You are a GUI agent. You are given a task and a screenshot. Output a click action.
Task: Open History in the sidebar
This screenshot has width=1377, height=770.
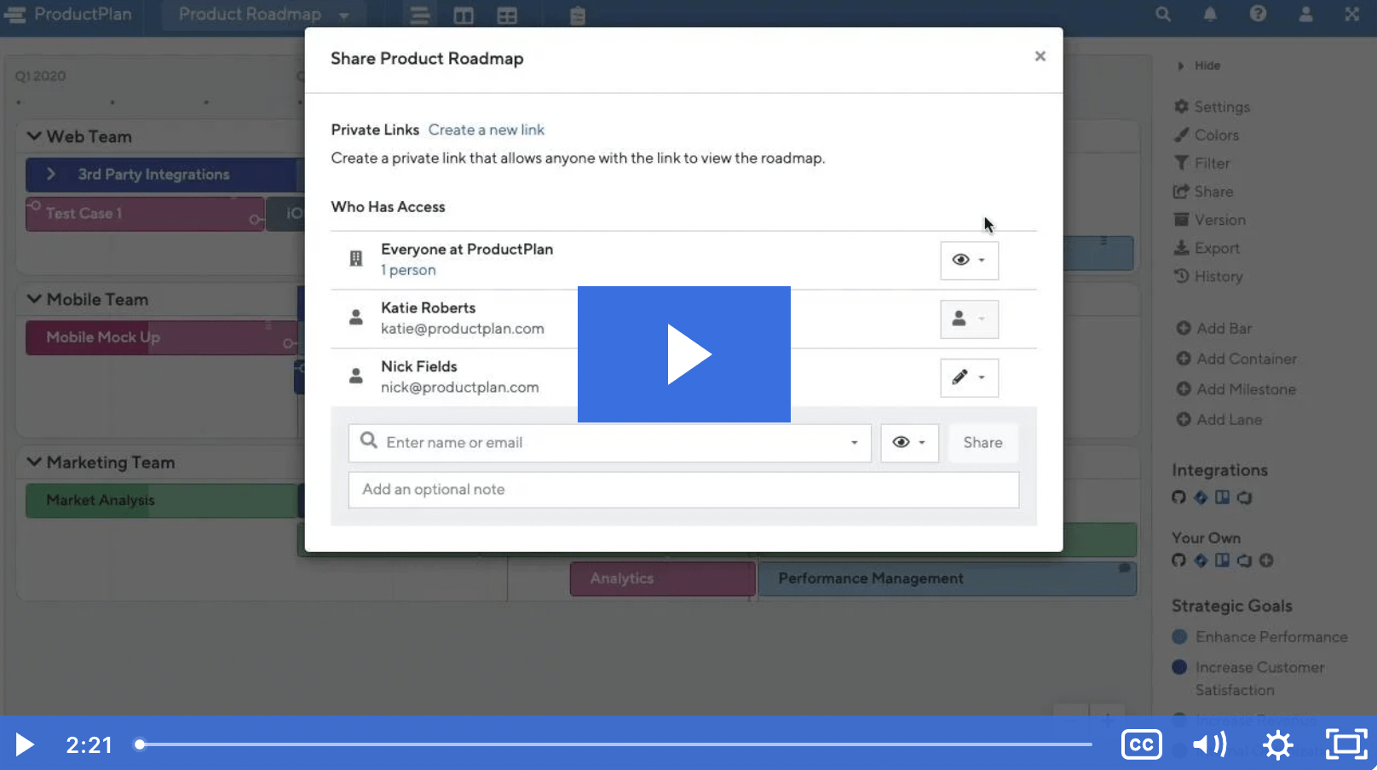click(1208, 276)
